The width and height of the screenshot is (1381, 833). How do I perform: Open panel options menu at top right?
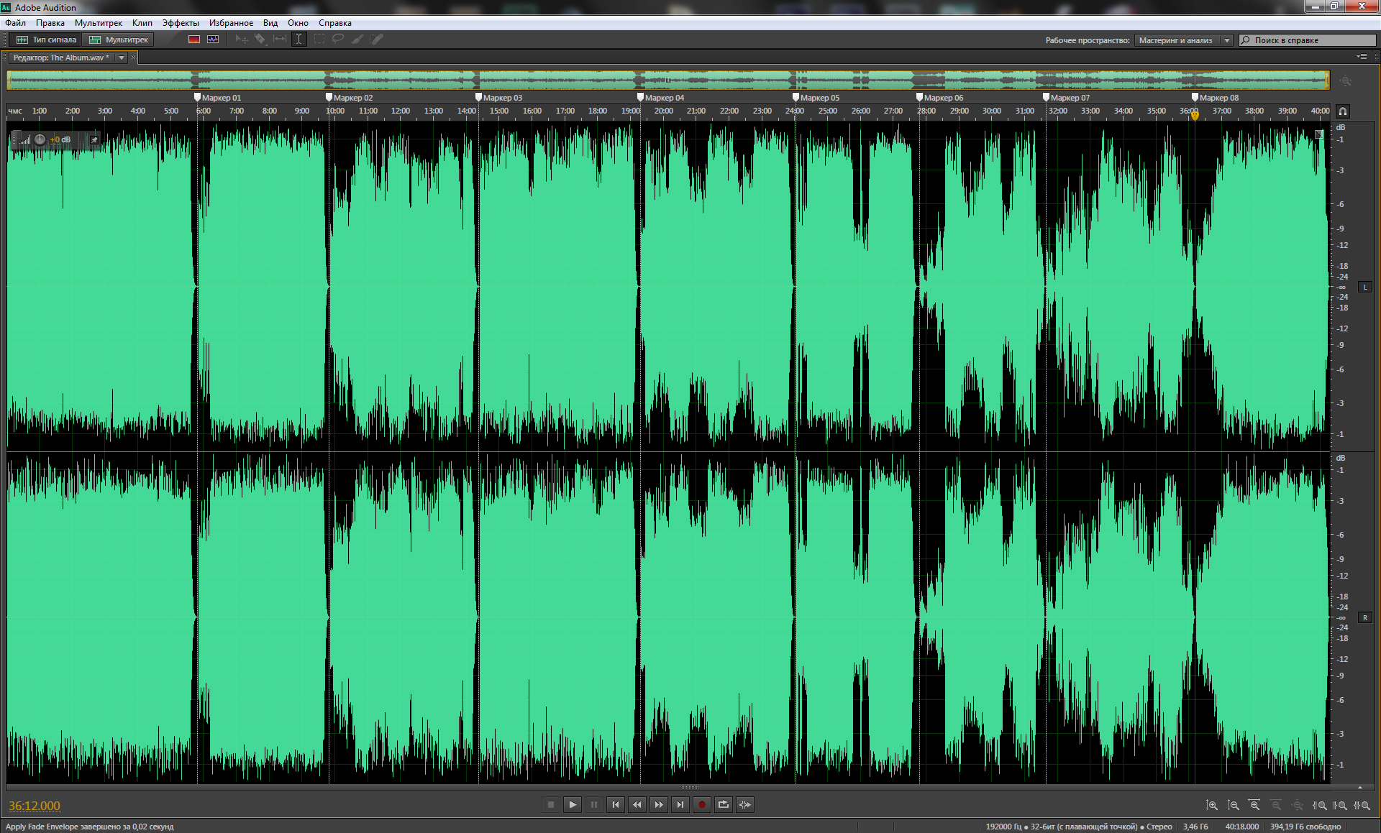point(1362,57)
